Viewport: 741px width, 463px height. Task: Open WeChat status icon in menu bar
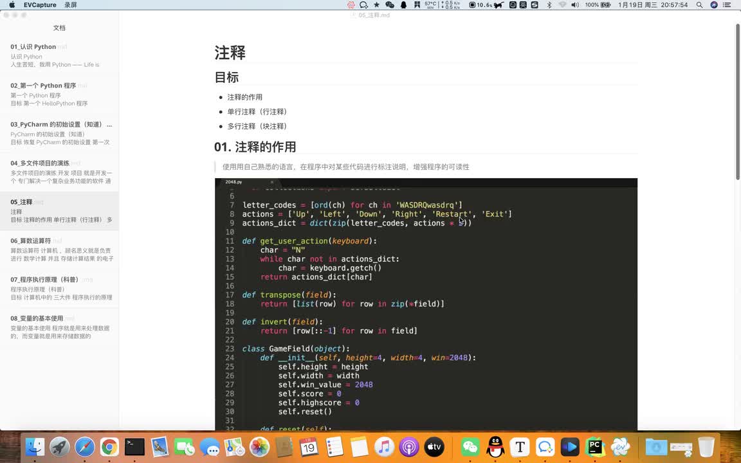coord(390,5)
